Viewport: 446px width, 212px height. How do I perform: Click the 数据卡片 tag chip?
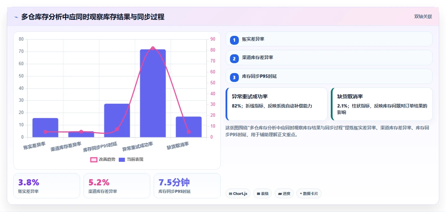coord(309,194)
